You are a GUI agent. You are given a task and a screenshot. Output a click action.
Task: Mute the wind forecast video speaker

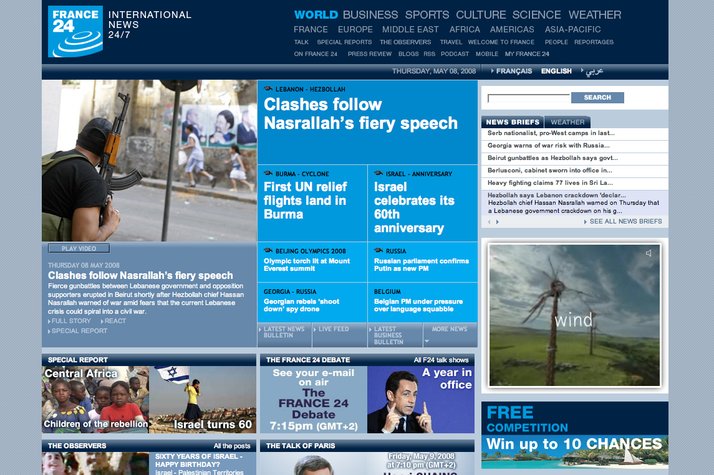tap(649, 253)
